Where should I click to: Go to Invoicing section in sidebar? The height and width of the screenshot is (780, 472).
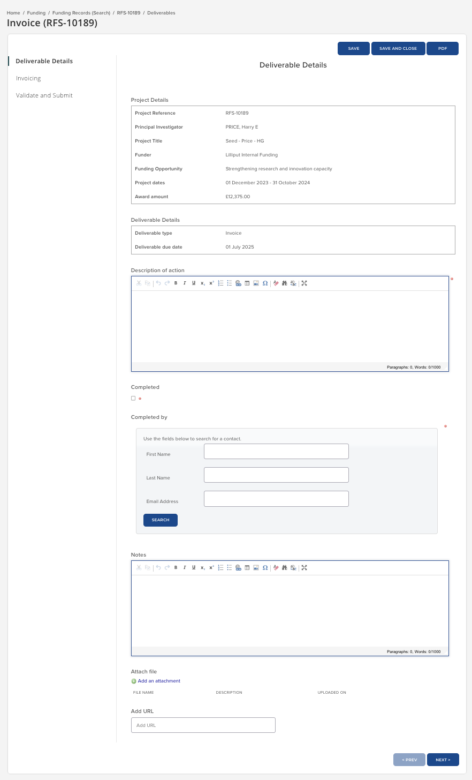(x=28, y=78)
